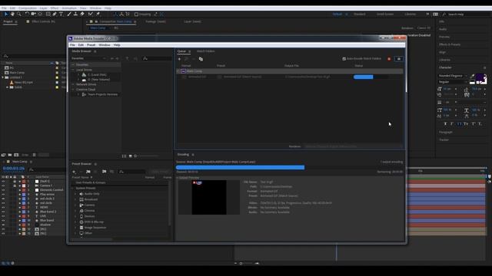492x276 pixels.
Task: Open the Favorites dropdown in Media Browser
Action: (88, 58)
